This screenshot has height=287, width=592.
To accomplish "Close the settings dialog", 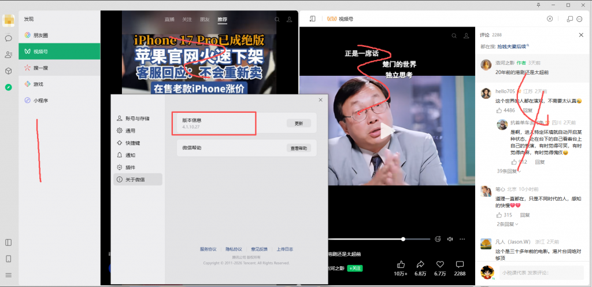I will coord(320,100).
